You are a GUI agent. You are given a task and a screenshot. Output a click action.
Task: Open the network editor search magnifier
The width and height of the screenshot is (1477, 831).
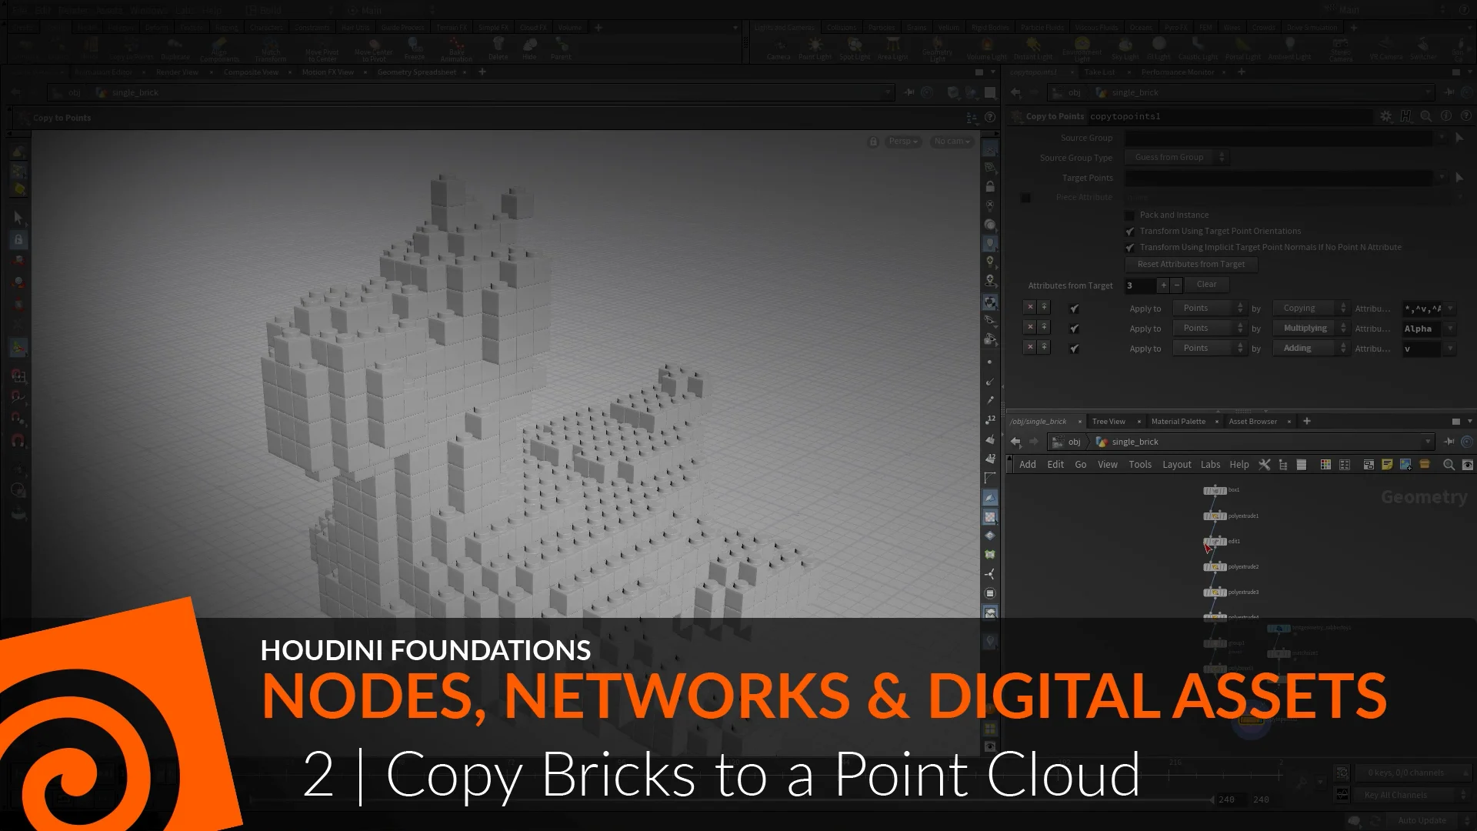click(1449, 465)
